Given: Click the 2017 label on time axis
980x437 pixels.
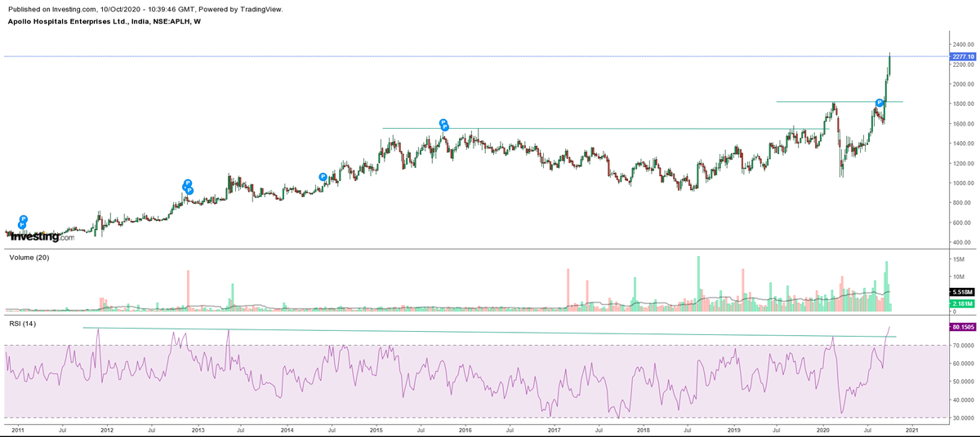Looking at the screenshot, I should coord(554,429).
